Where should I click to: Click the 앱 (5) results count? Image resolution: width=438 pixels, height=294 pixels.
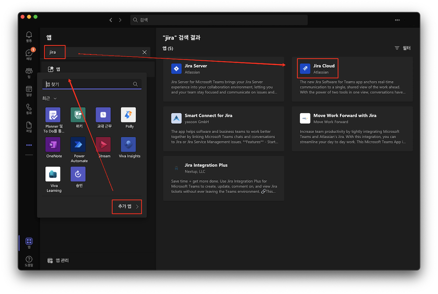point(168,48)
